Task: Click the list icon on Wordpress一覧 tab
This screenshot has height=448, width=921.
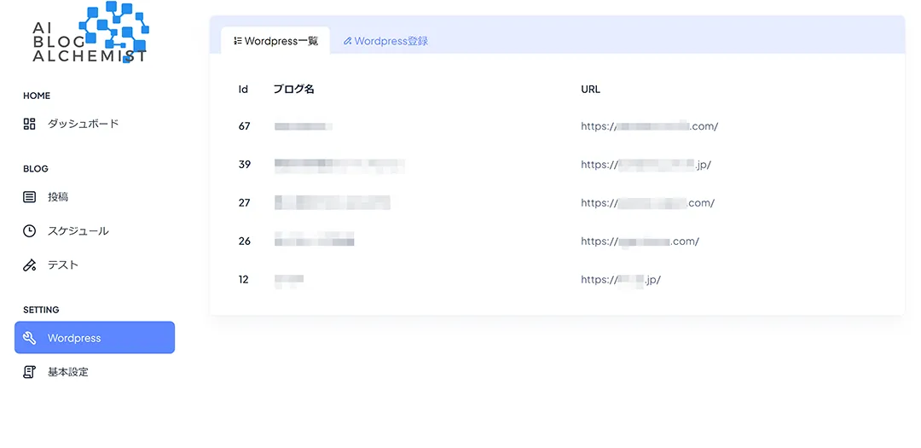Action: pyautogui.click(x=238, y=41)
